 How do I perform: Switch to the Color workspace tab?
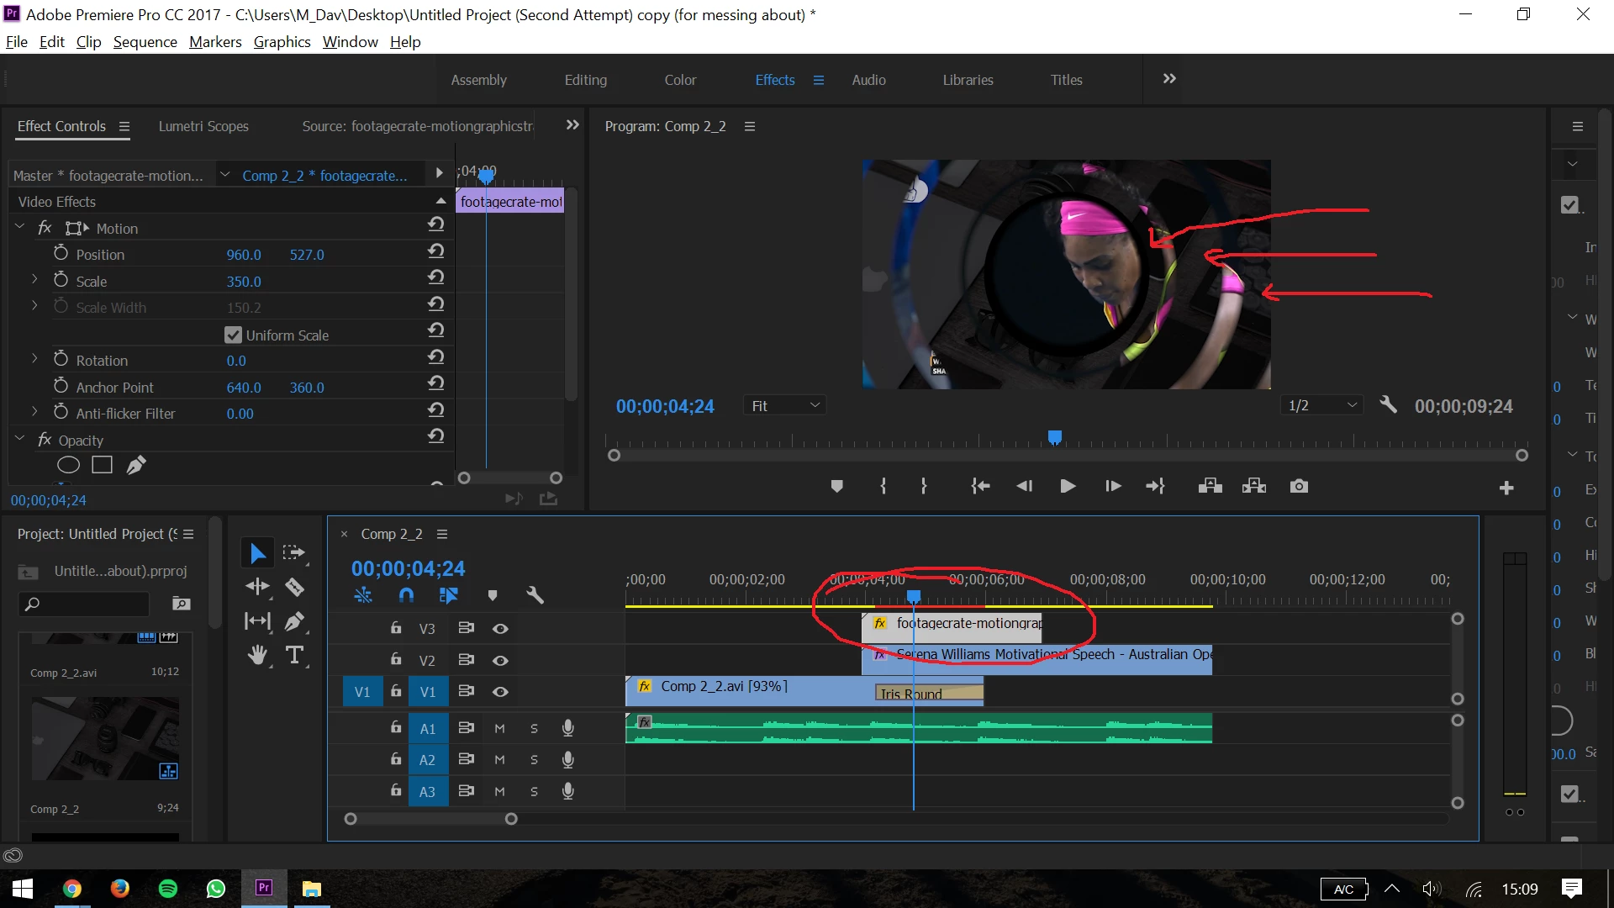(x=679, y=80)
